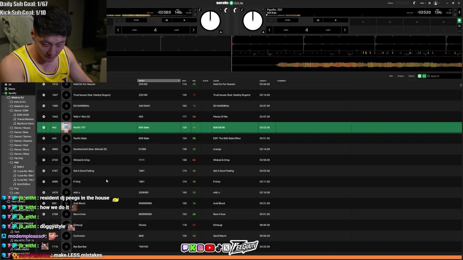Open Serato settings gear
The image size is (463, 260).
click(x=430, y=3)
